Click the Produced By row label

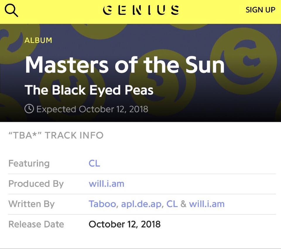pyautogui.click(x=36, y=184)
